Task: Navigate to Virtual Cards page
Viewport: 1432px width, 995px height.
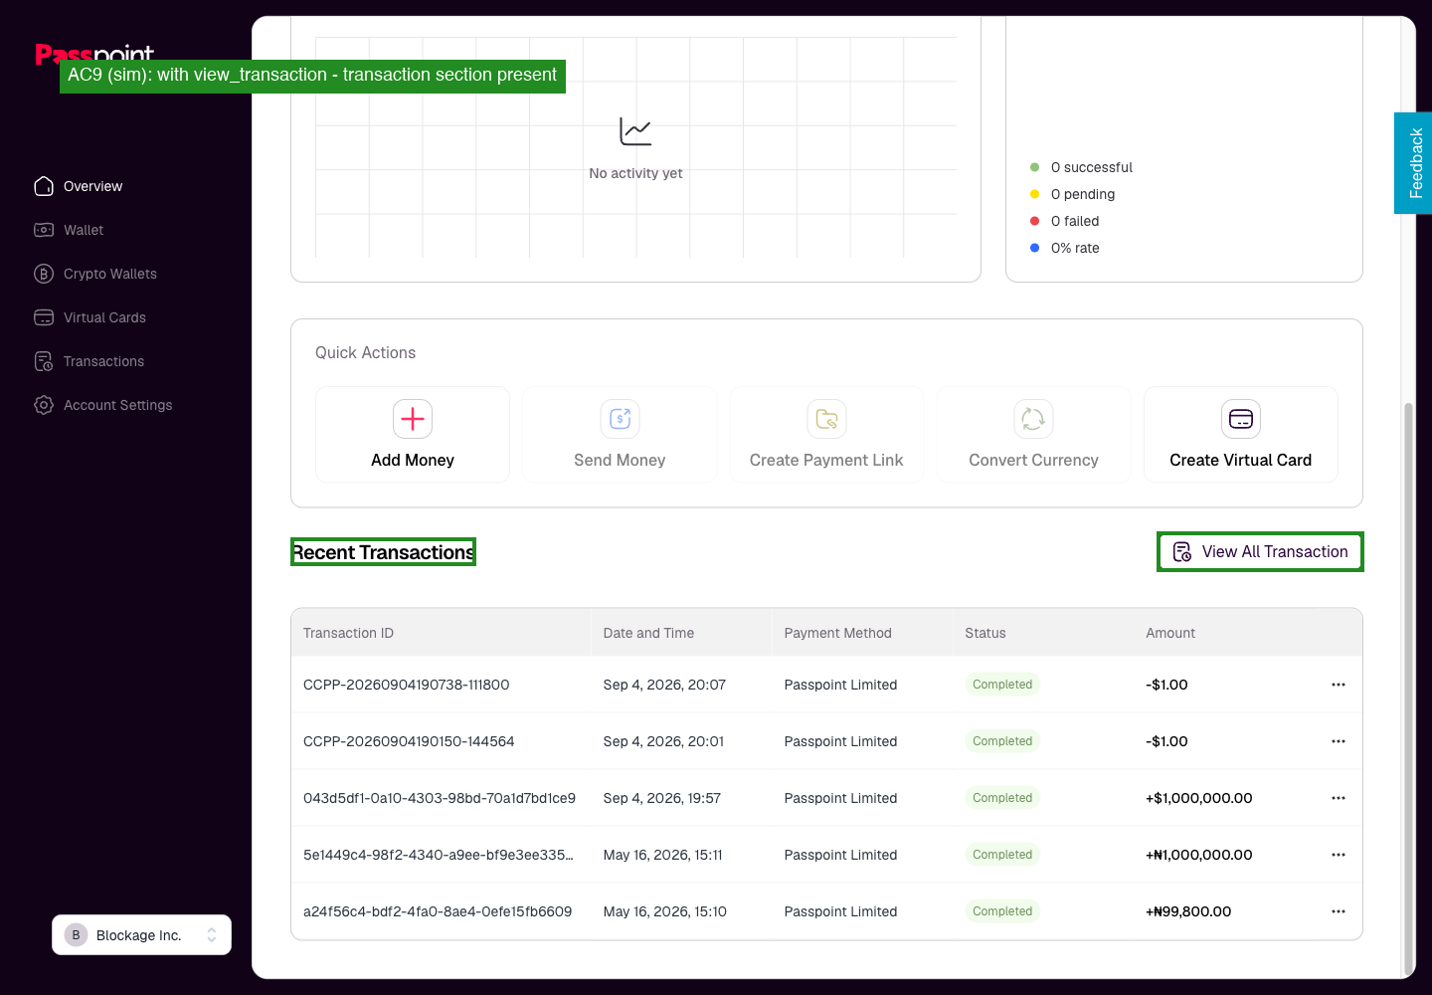Action: tap(104, 317)
